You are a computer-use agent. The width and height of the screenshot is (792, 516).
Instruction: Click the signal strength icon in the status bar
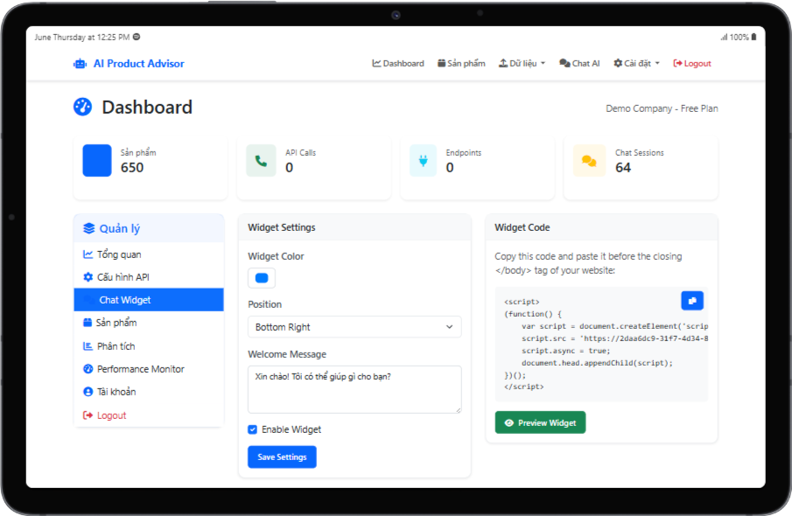(724, 37)
